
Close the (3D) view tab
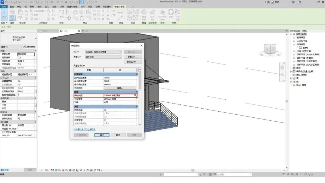tap(79, 31)
